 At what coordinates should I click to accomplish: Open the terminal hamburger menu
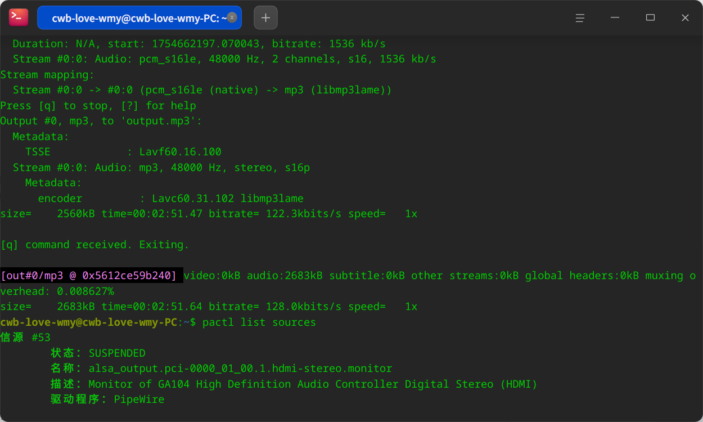[580, 18]
